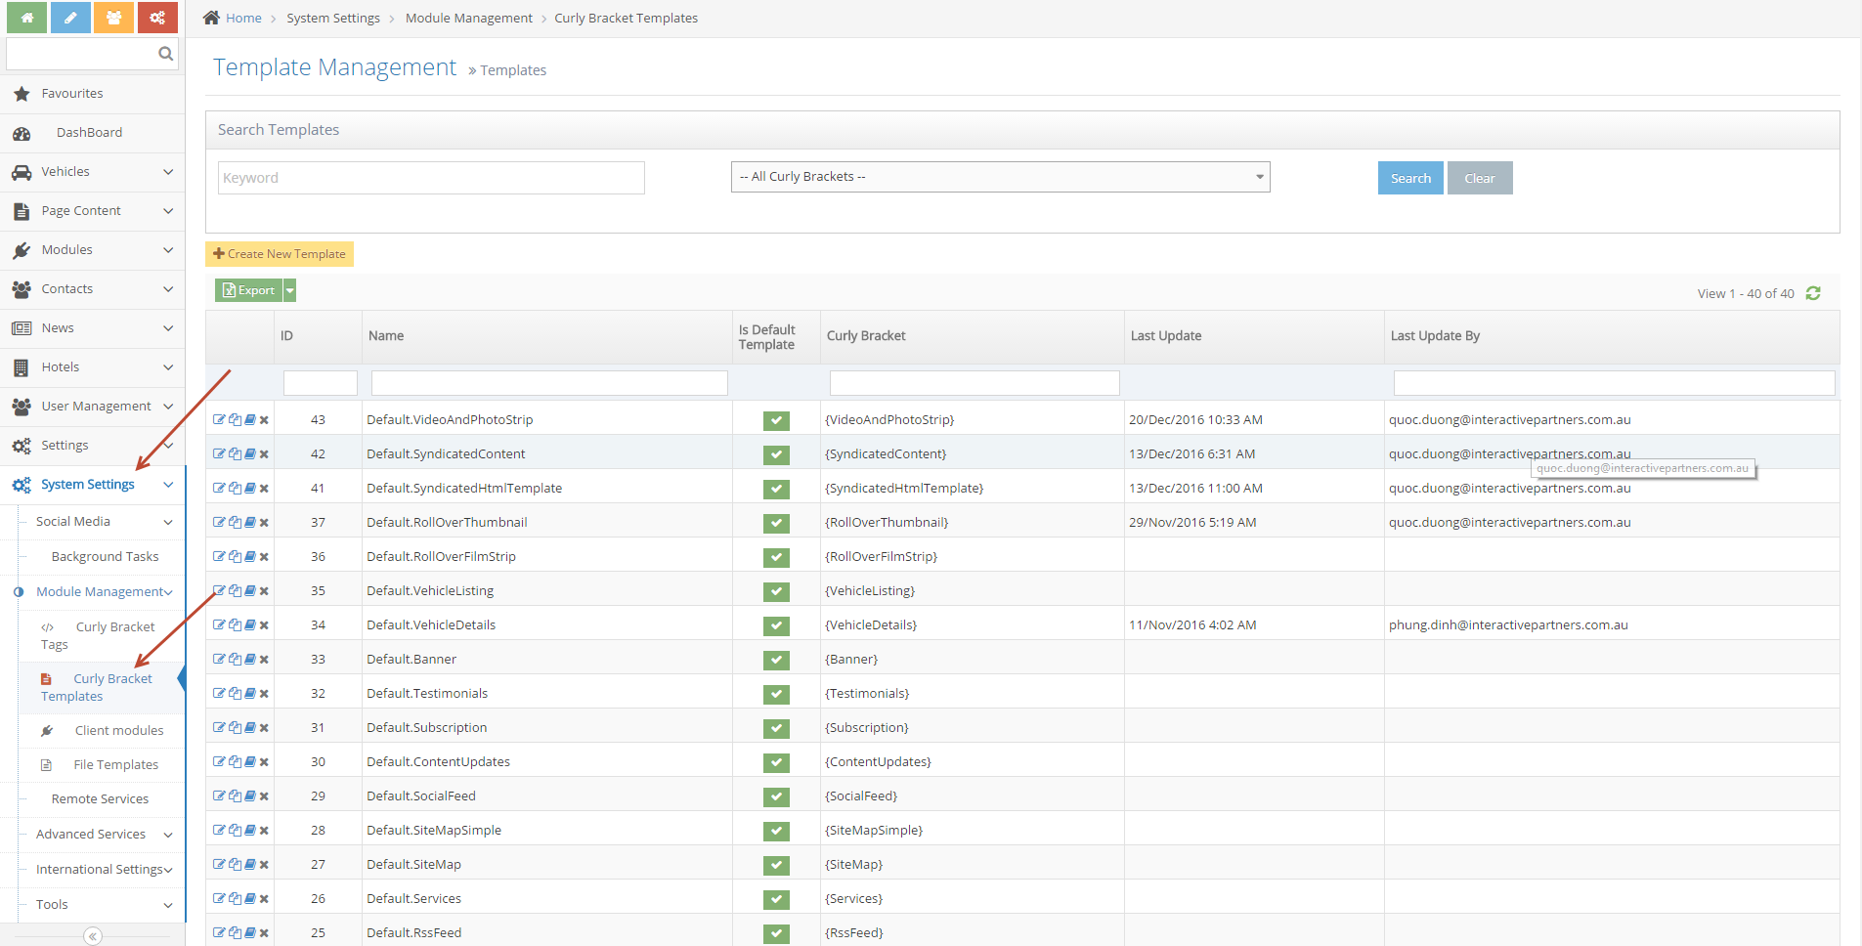Toggle default checkbox for Default.Banner
This screenshot has height=946, width=1862.
[776, 660]
